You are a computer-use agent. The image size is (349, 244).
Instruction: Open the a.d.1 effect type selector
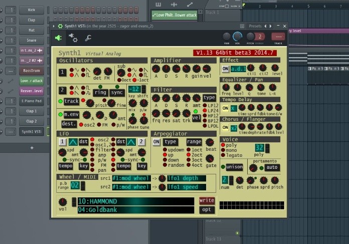pos(238,69)
